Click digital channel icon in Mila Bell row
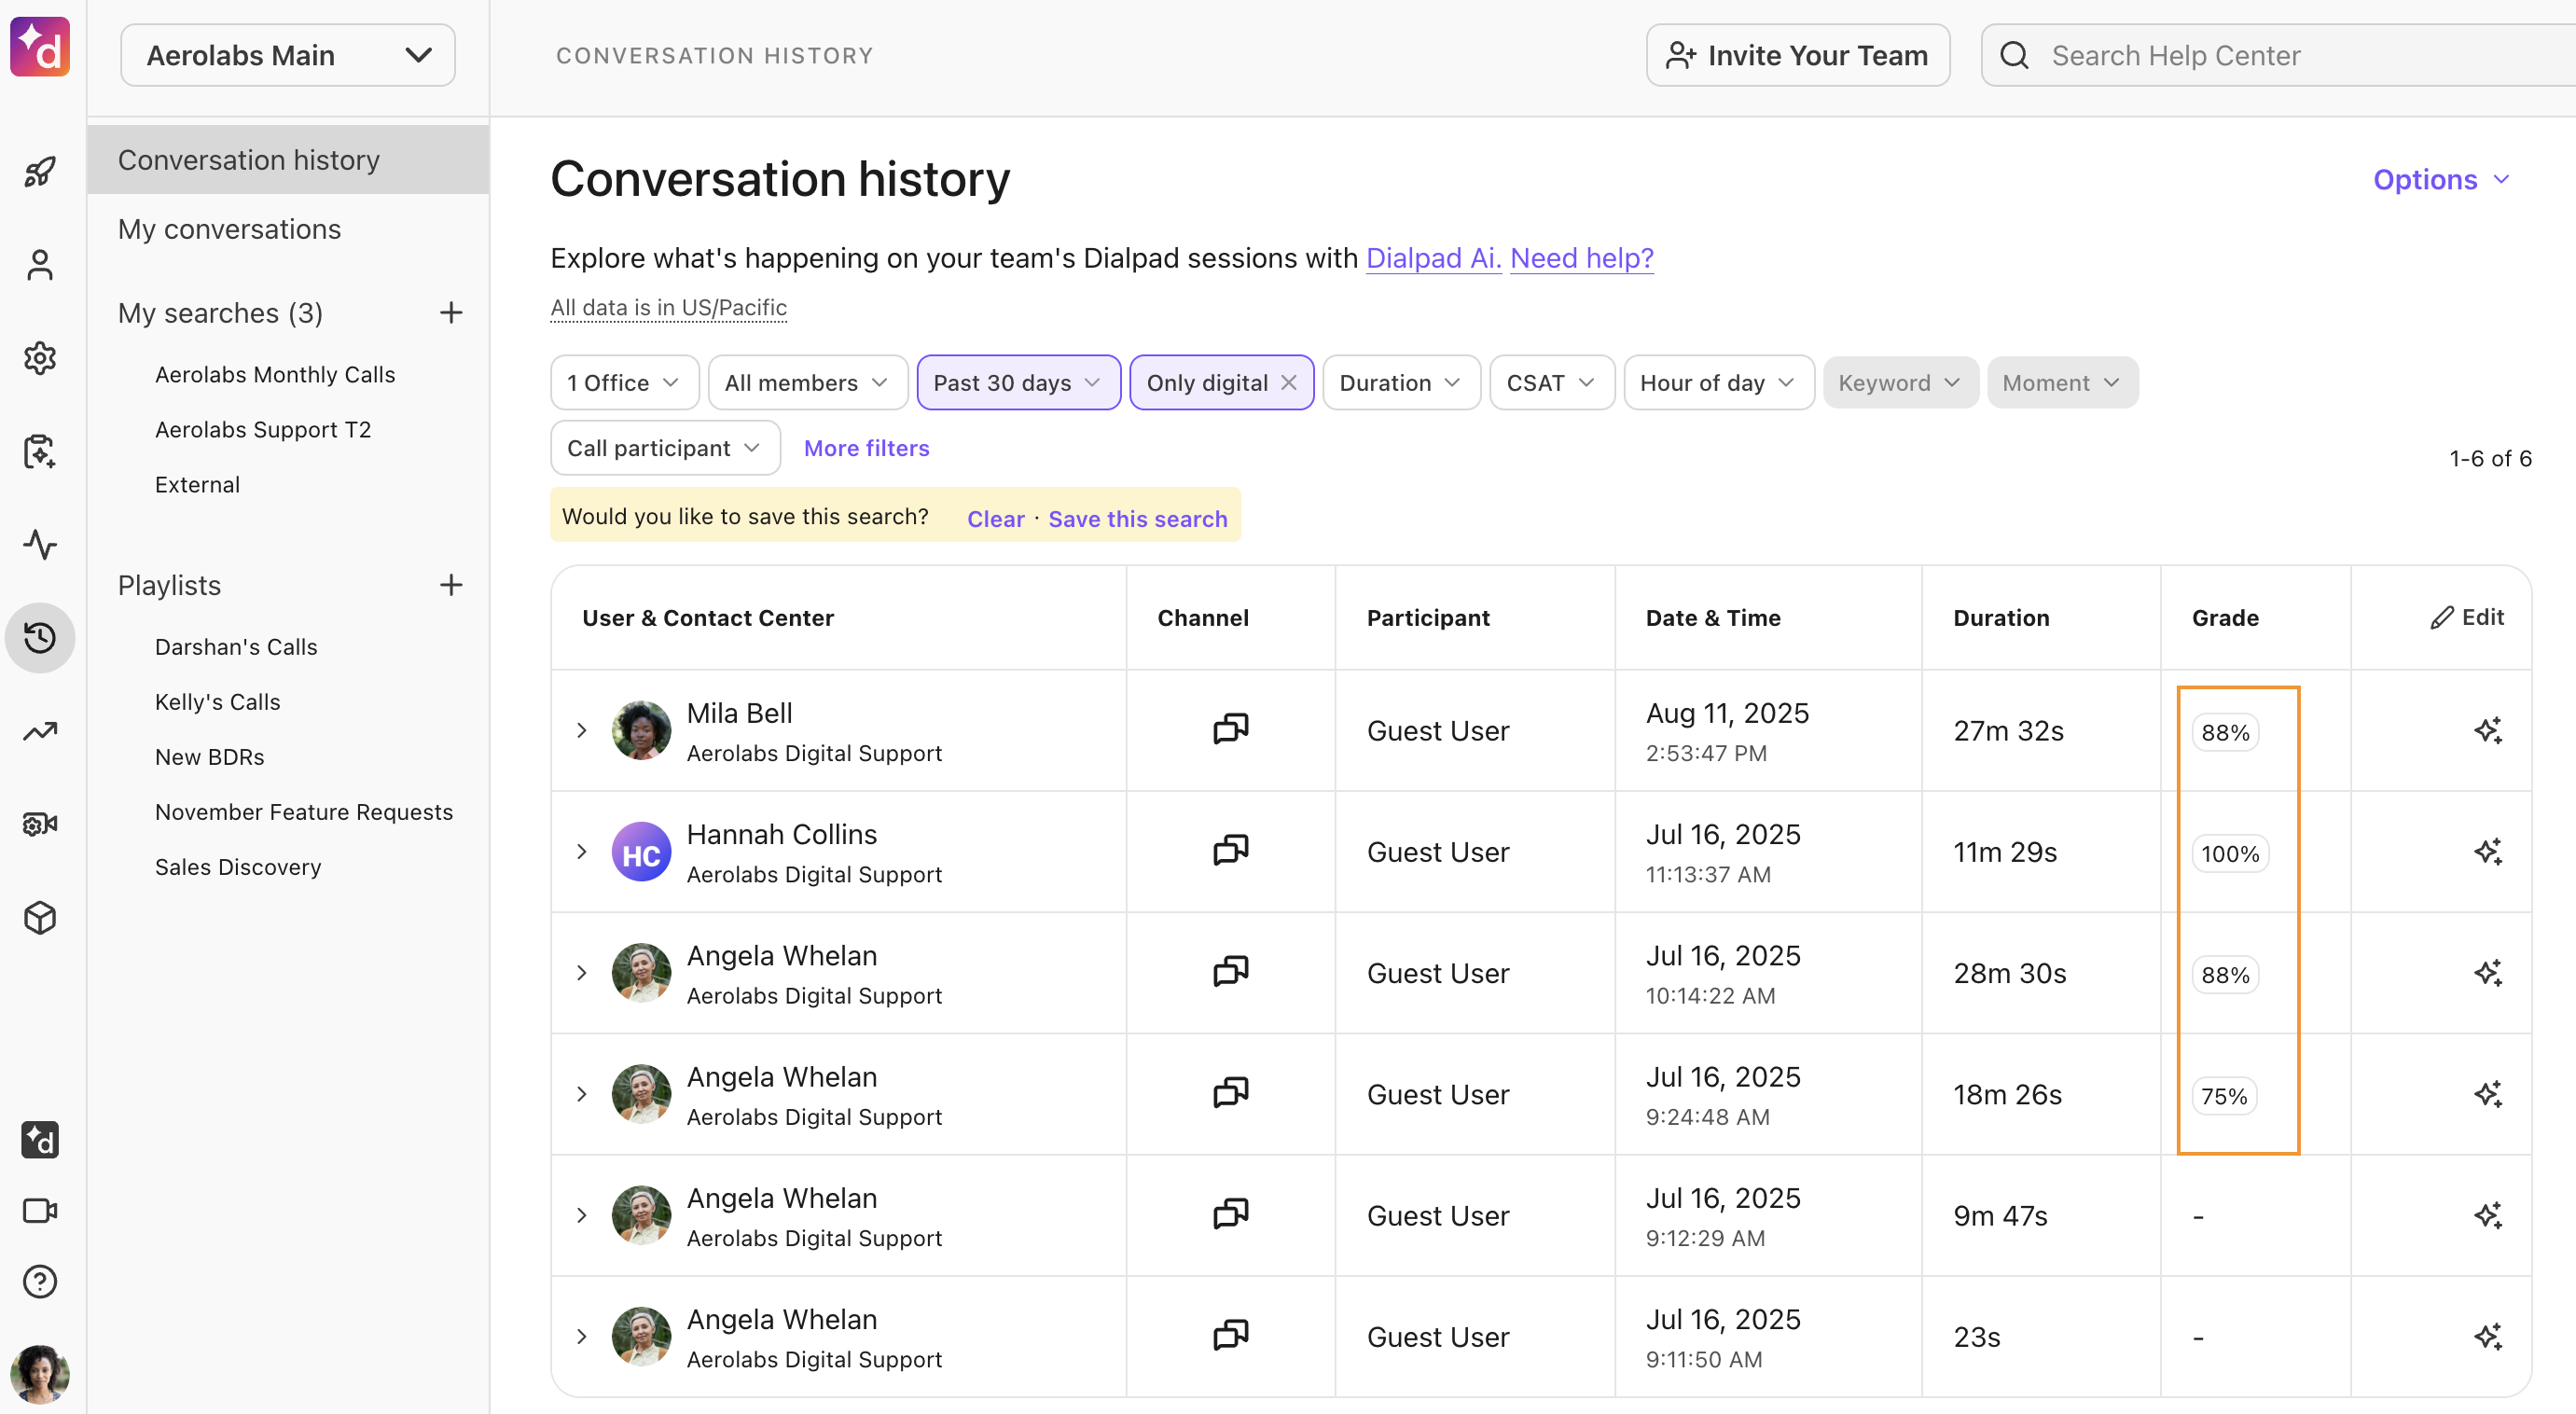 point(1230,729)
